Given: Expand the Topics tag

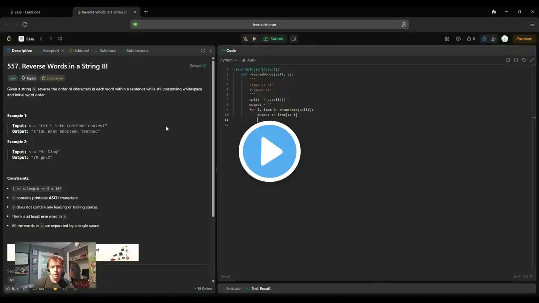Looking at the screenshot, I should (29, 78).
